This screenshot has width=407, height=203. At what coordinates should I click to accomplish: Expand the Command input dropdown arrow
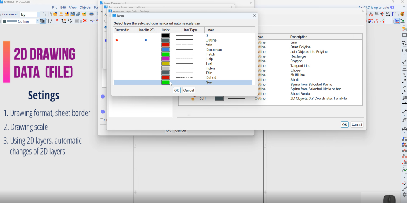39,14
